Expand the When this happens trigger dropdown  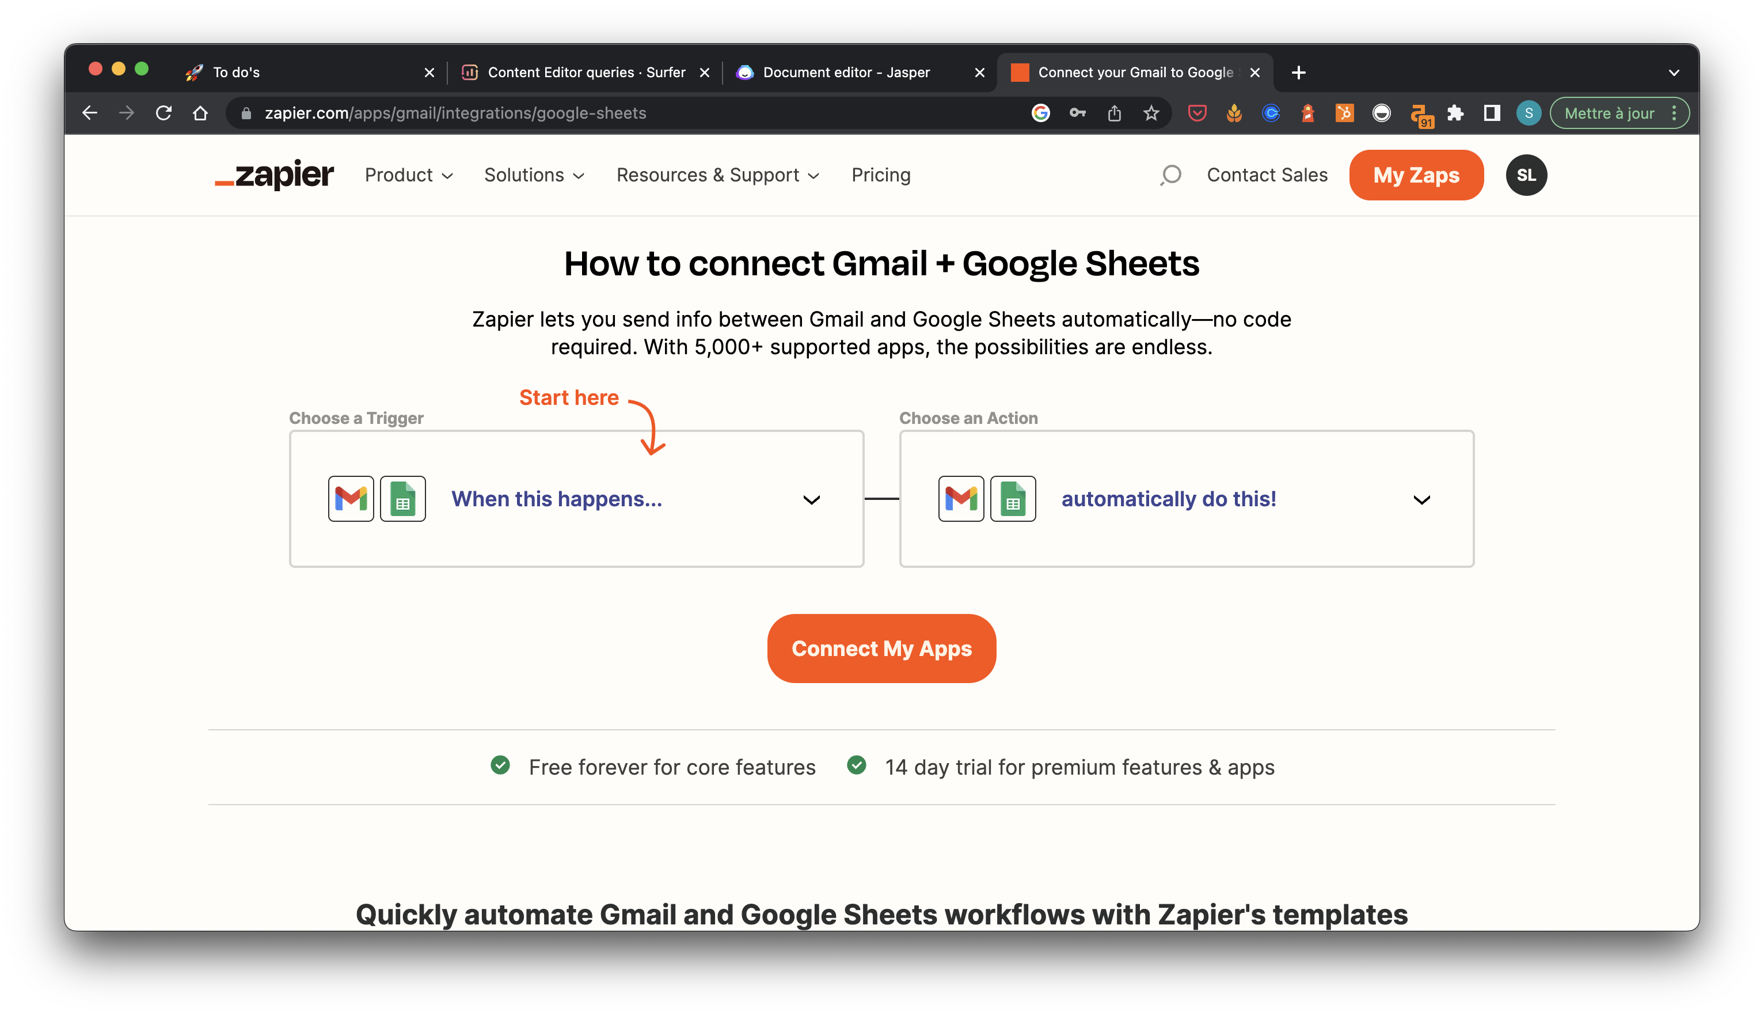click(810, 499)
